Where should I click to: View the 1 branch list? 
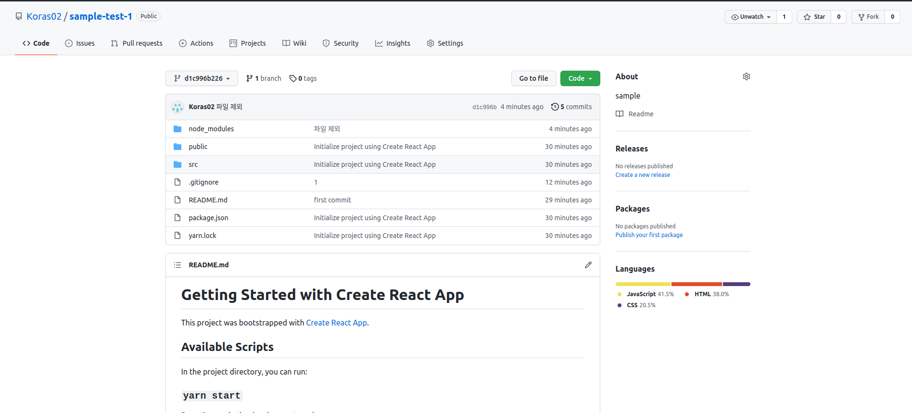(x=264, y=78)
